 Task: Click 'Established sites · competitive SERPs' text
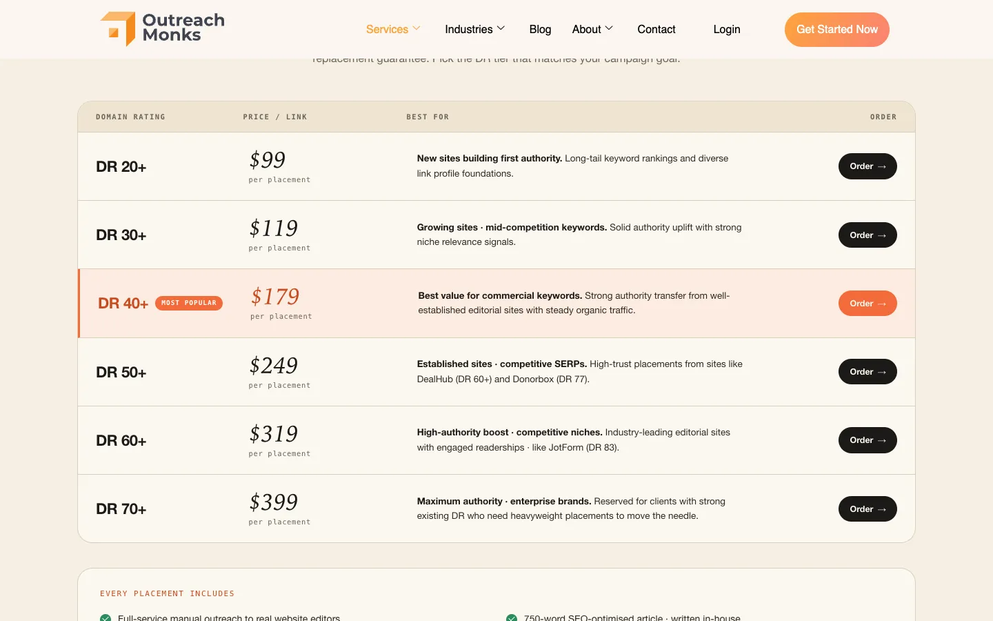502,364
